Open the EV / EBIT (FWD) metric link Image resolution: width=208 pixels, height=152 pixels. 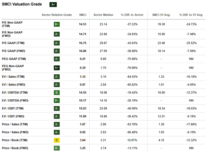pos(14,116)
